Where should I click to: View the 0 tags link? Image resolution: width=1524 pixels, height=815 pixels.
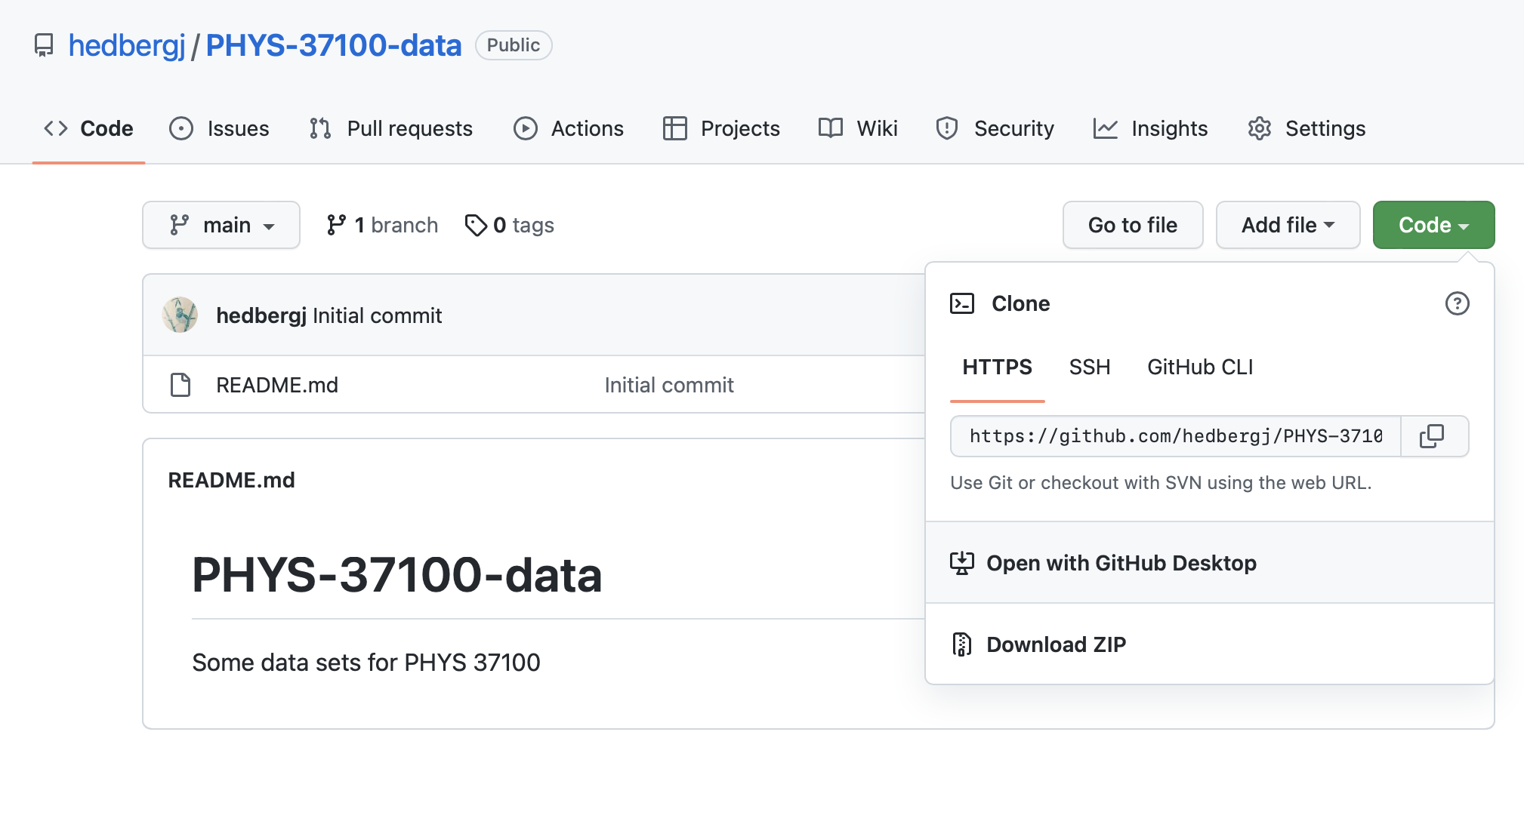point(510,225)
